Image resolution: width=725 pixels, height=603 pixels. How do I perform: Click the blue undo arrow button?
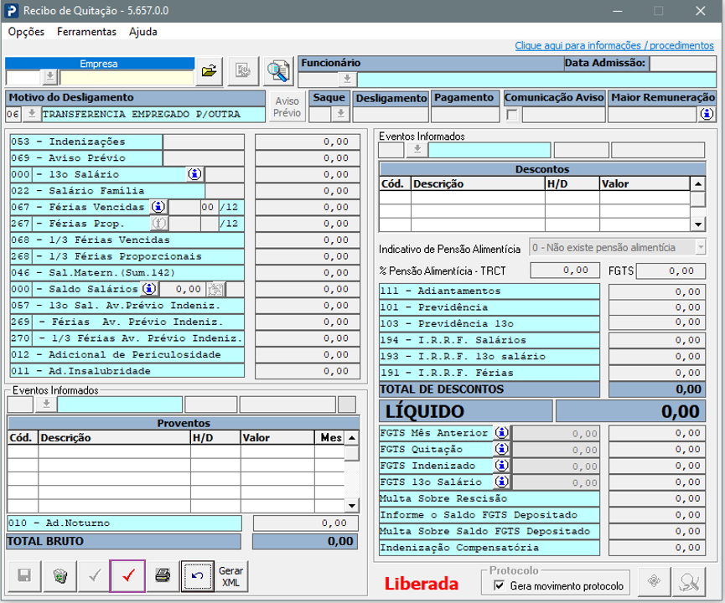197,576
